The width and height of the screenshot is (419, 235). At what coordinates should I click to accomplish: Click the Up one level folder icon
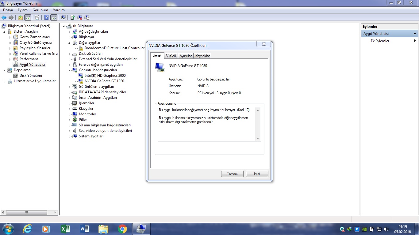click(21, 18)
